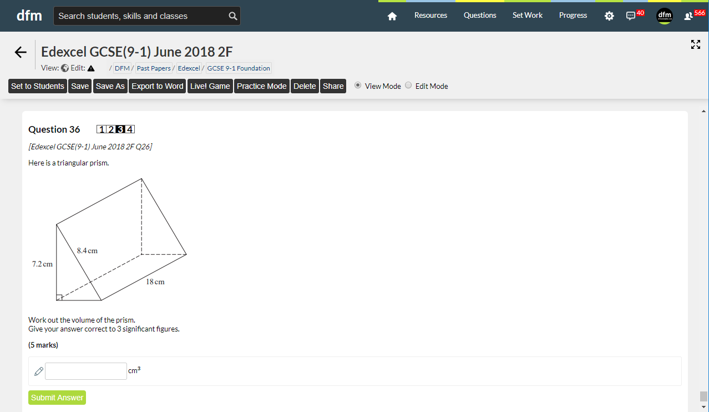Open the Questions menu

click(480, 16)
